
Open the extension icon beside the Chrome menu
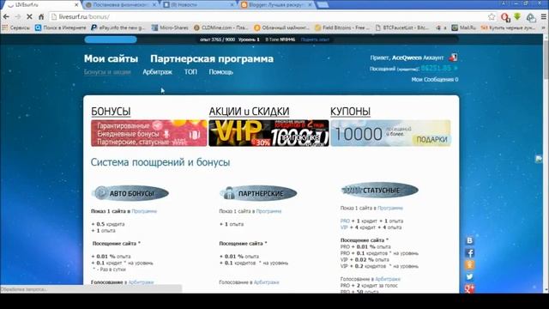tap(531, 17)
